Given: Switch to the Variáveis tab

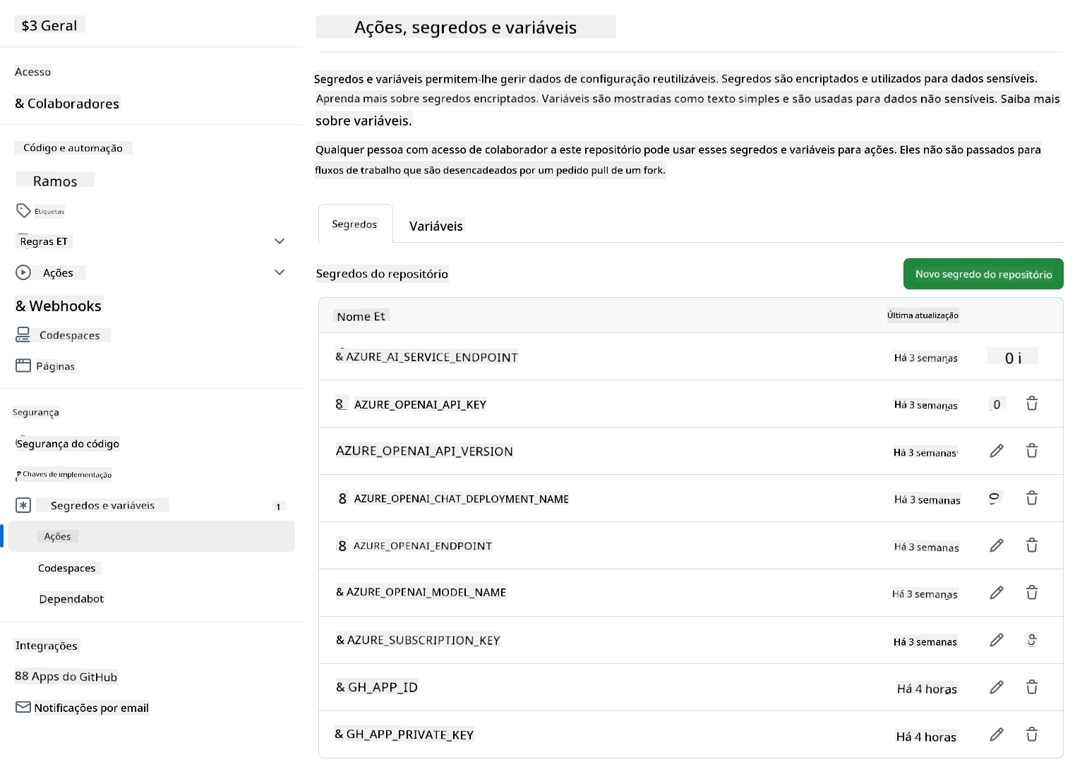Looking at the screenshot, I should pos(436,226).
